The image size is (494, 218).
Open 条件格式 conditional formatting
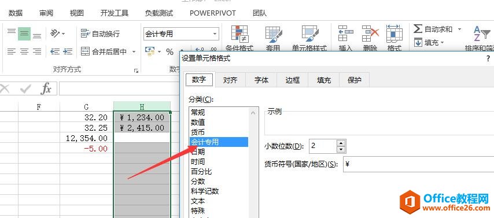[239, 38]
